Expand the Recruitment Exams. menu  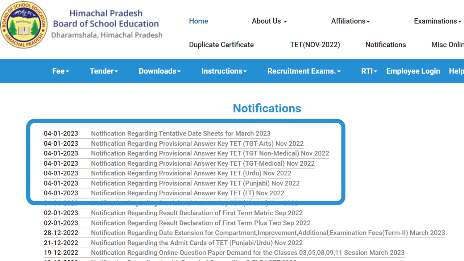[x=304, y=71]
